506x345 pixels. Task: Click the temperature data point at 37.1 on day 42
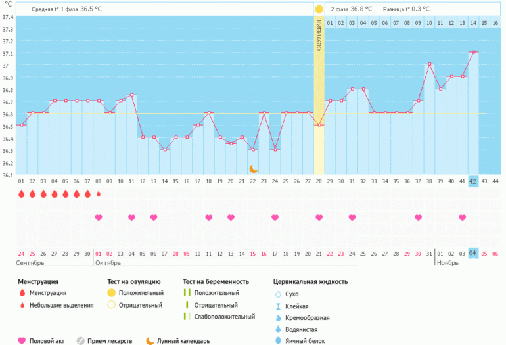coord(473,52)
